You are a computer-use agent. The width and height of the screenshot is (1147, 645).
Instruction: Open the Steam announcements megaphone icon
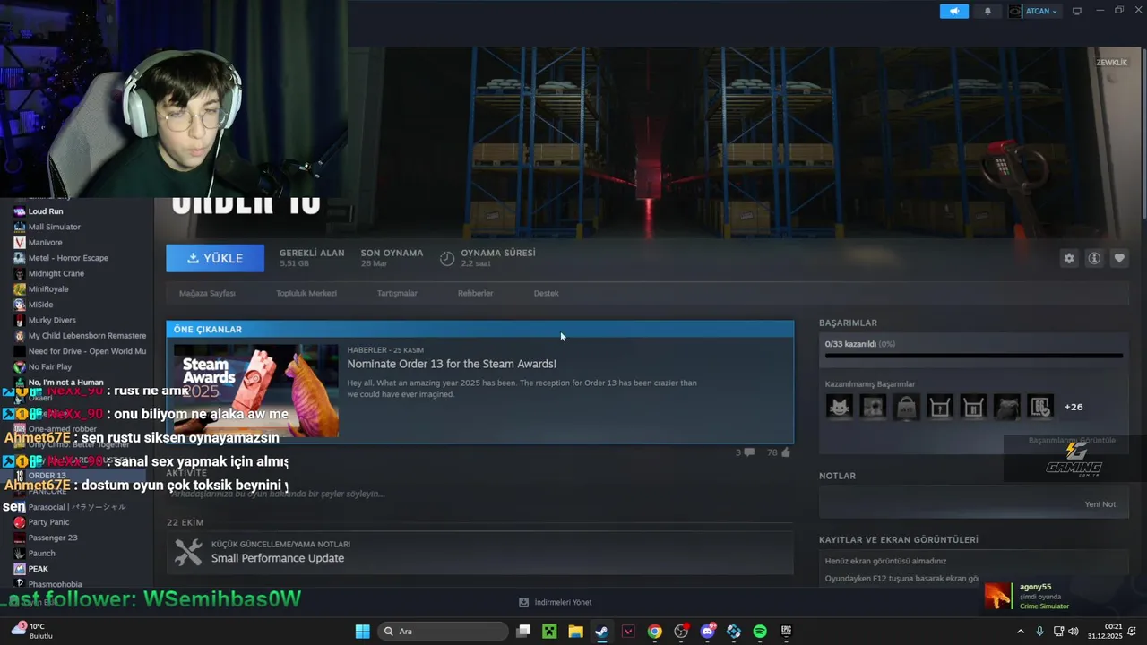point(953,12)
